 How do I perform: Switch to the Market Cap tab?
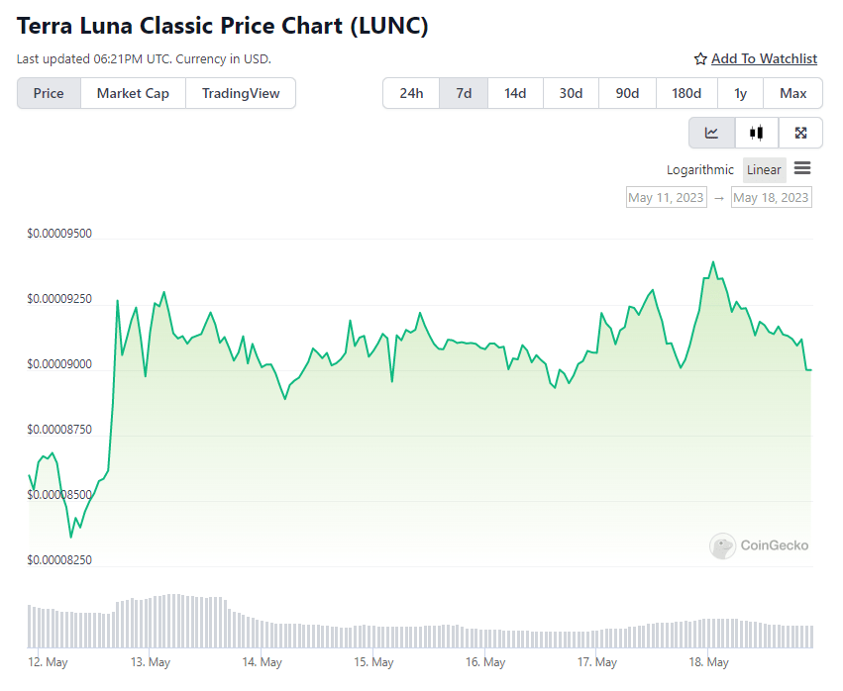[133, 93]
